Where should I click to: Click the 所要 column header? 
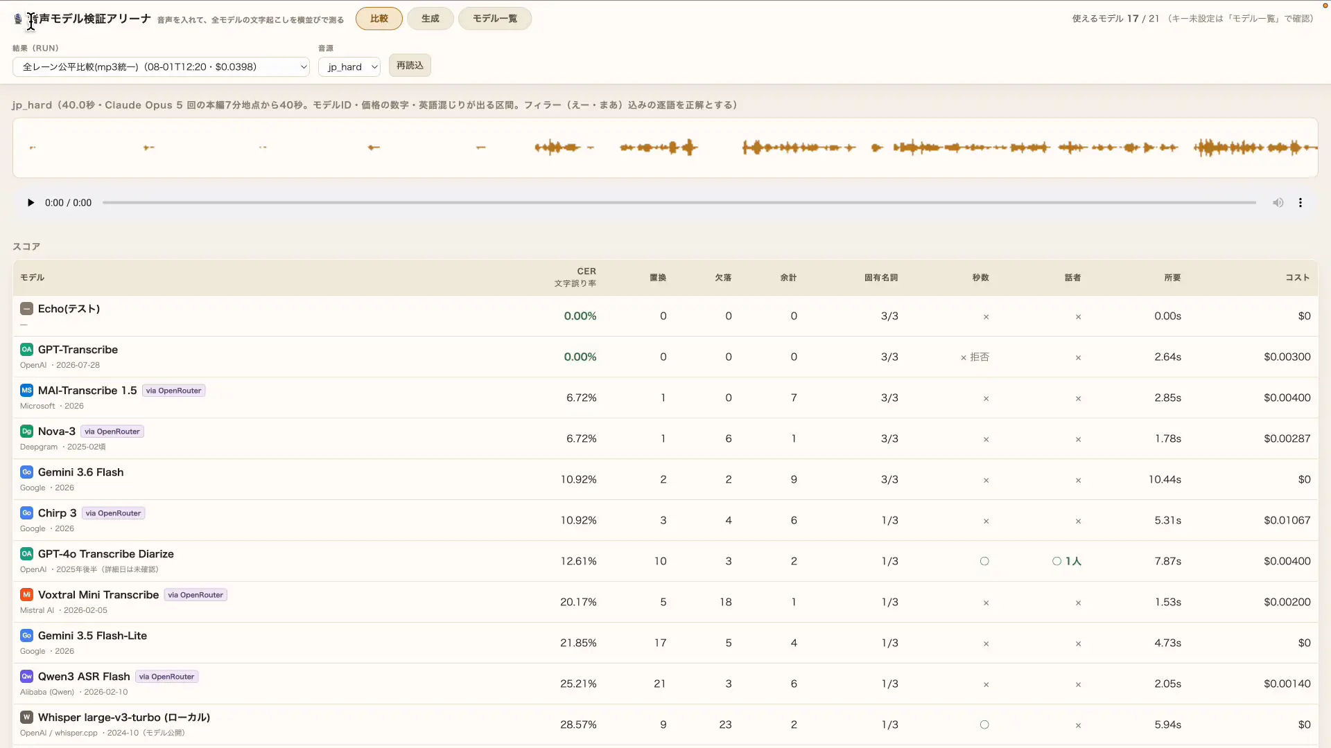(x=1173, y=278)
